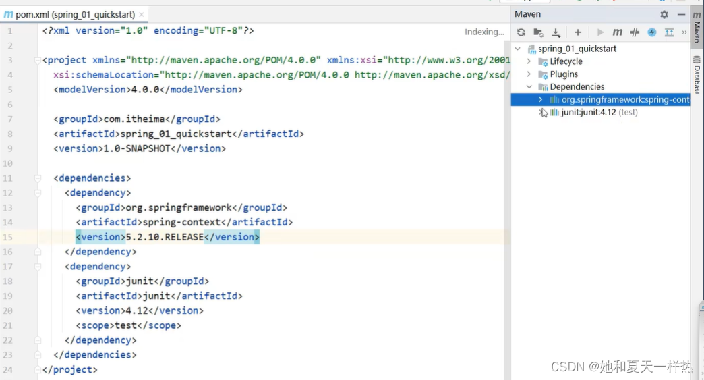Toggle skip tests mode icon
The image size is (704, 380).
[635, 32]
